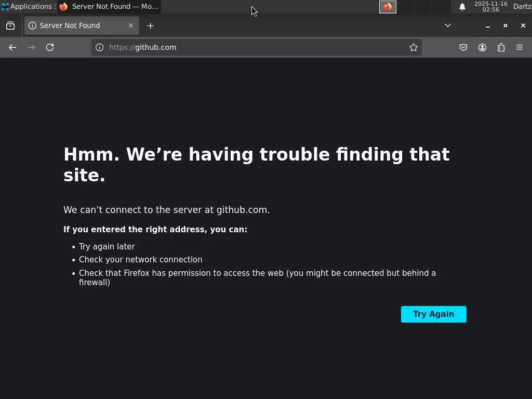The width and height of the screenshot is (532, 399).
Task: Open the Dartz user menu
Action: click(x=522, y=6)
